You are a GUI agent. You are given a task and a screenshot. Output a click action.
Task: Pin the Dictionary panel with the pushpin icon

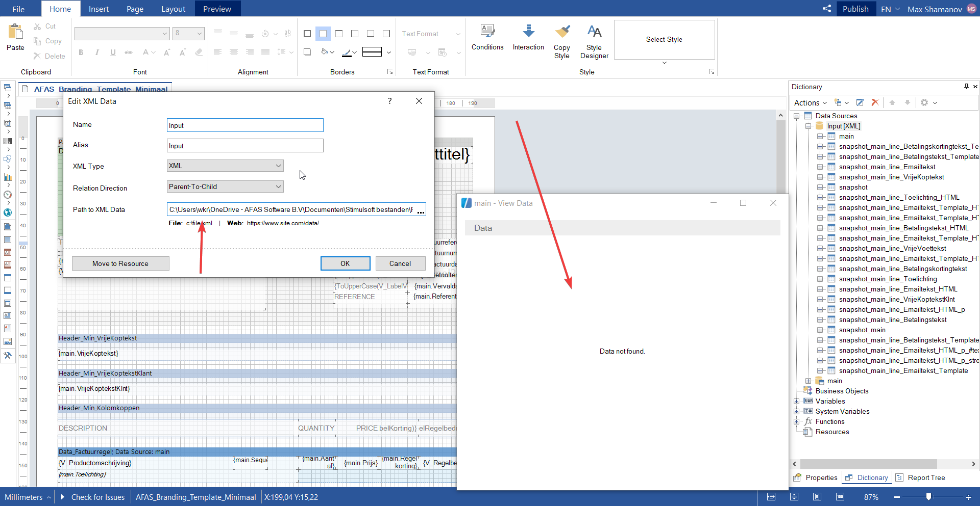coord(966,87)
